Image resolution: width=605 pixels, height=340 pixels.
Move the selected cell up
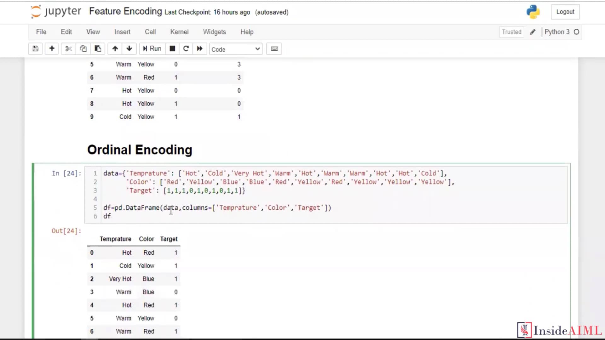[115, 48]
